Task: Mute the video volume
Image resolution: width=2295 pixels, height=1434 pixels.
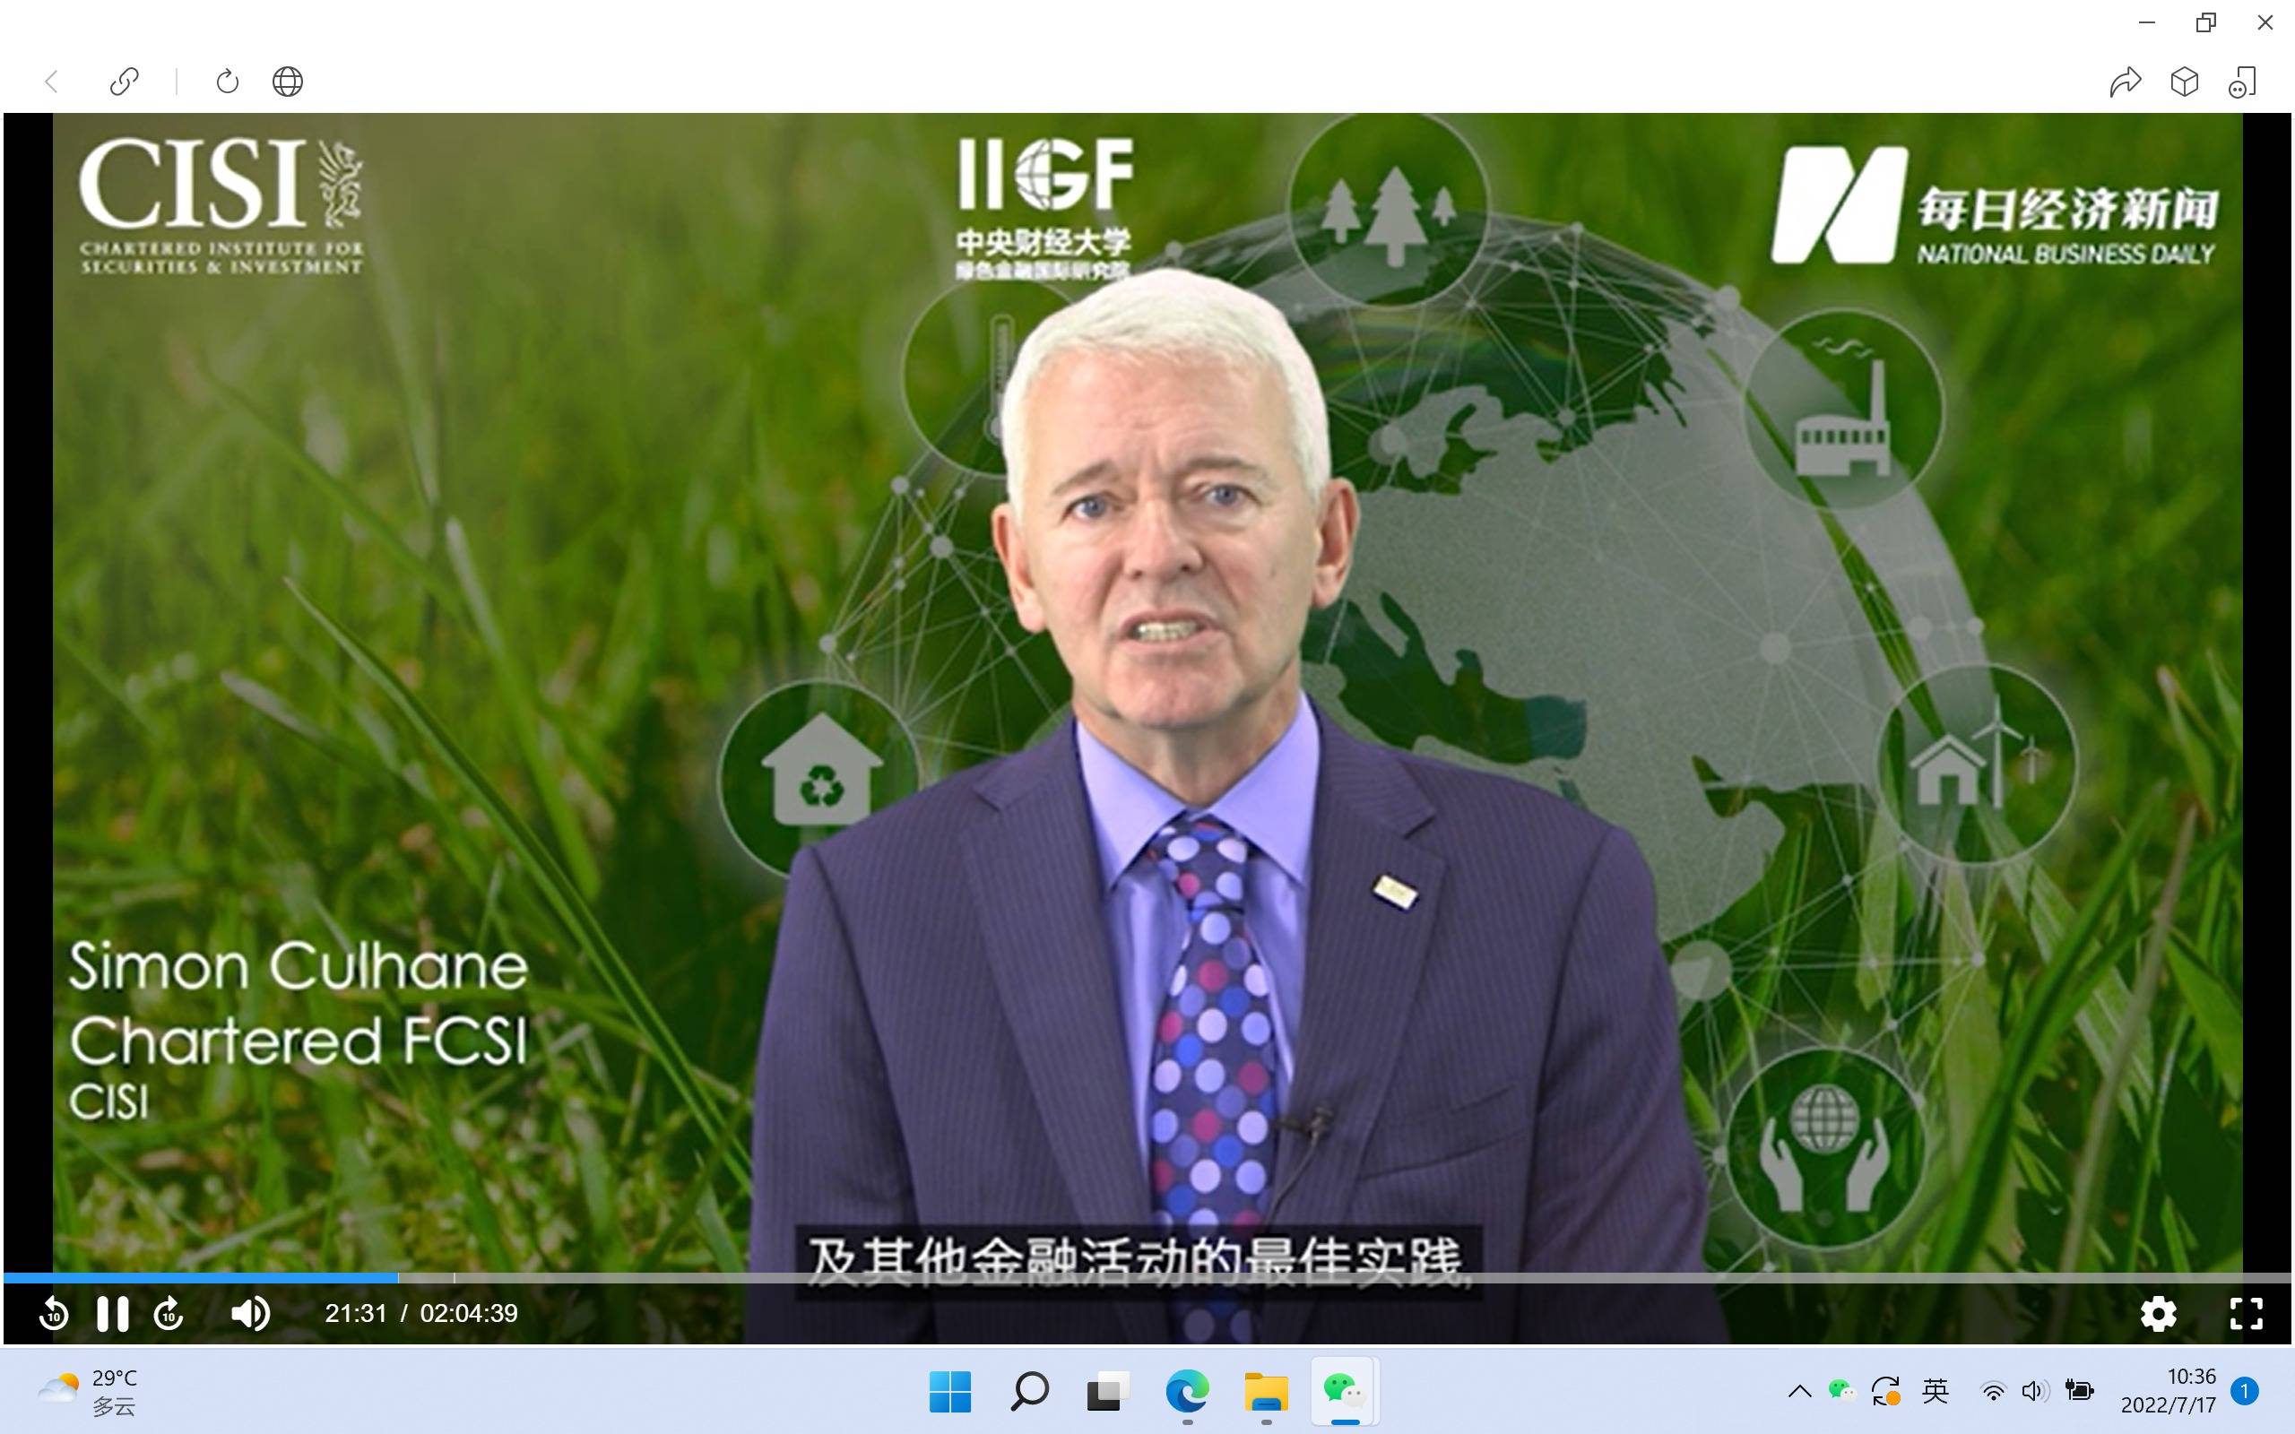Action: click(x=250, y=1314)
